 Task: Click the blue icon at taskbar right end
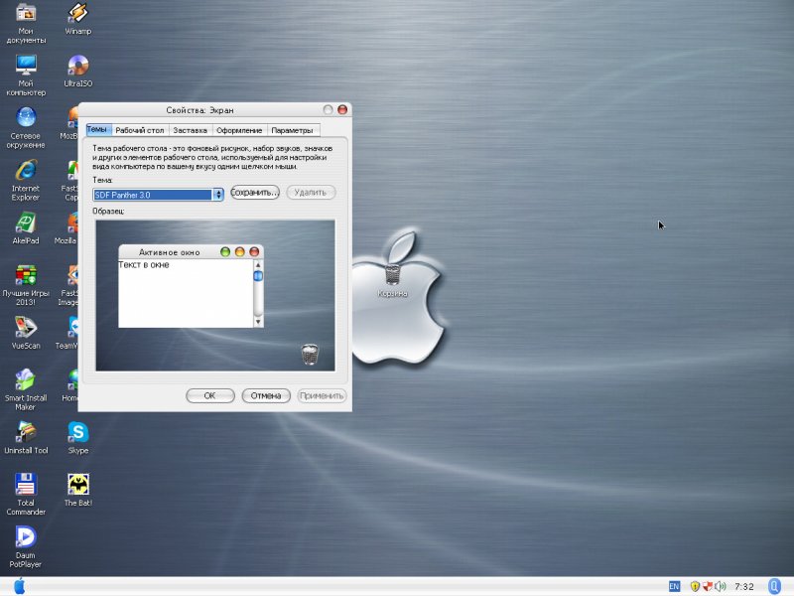coord(774,586)
